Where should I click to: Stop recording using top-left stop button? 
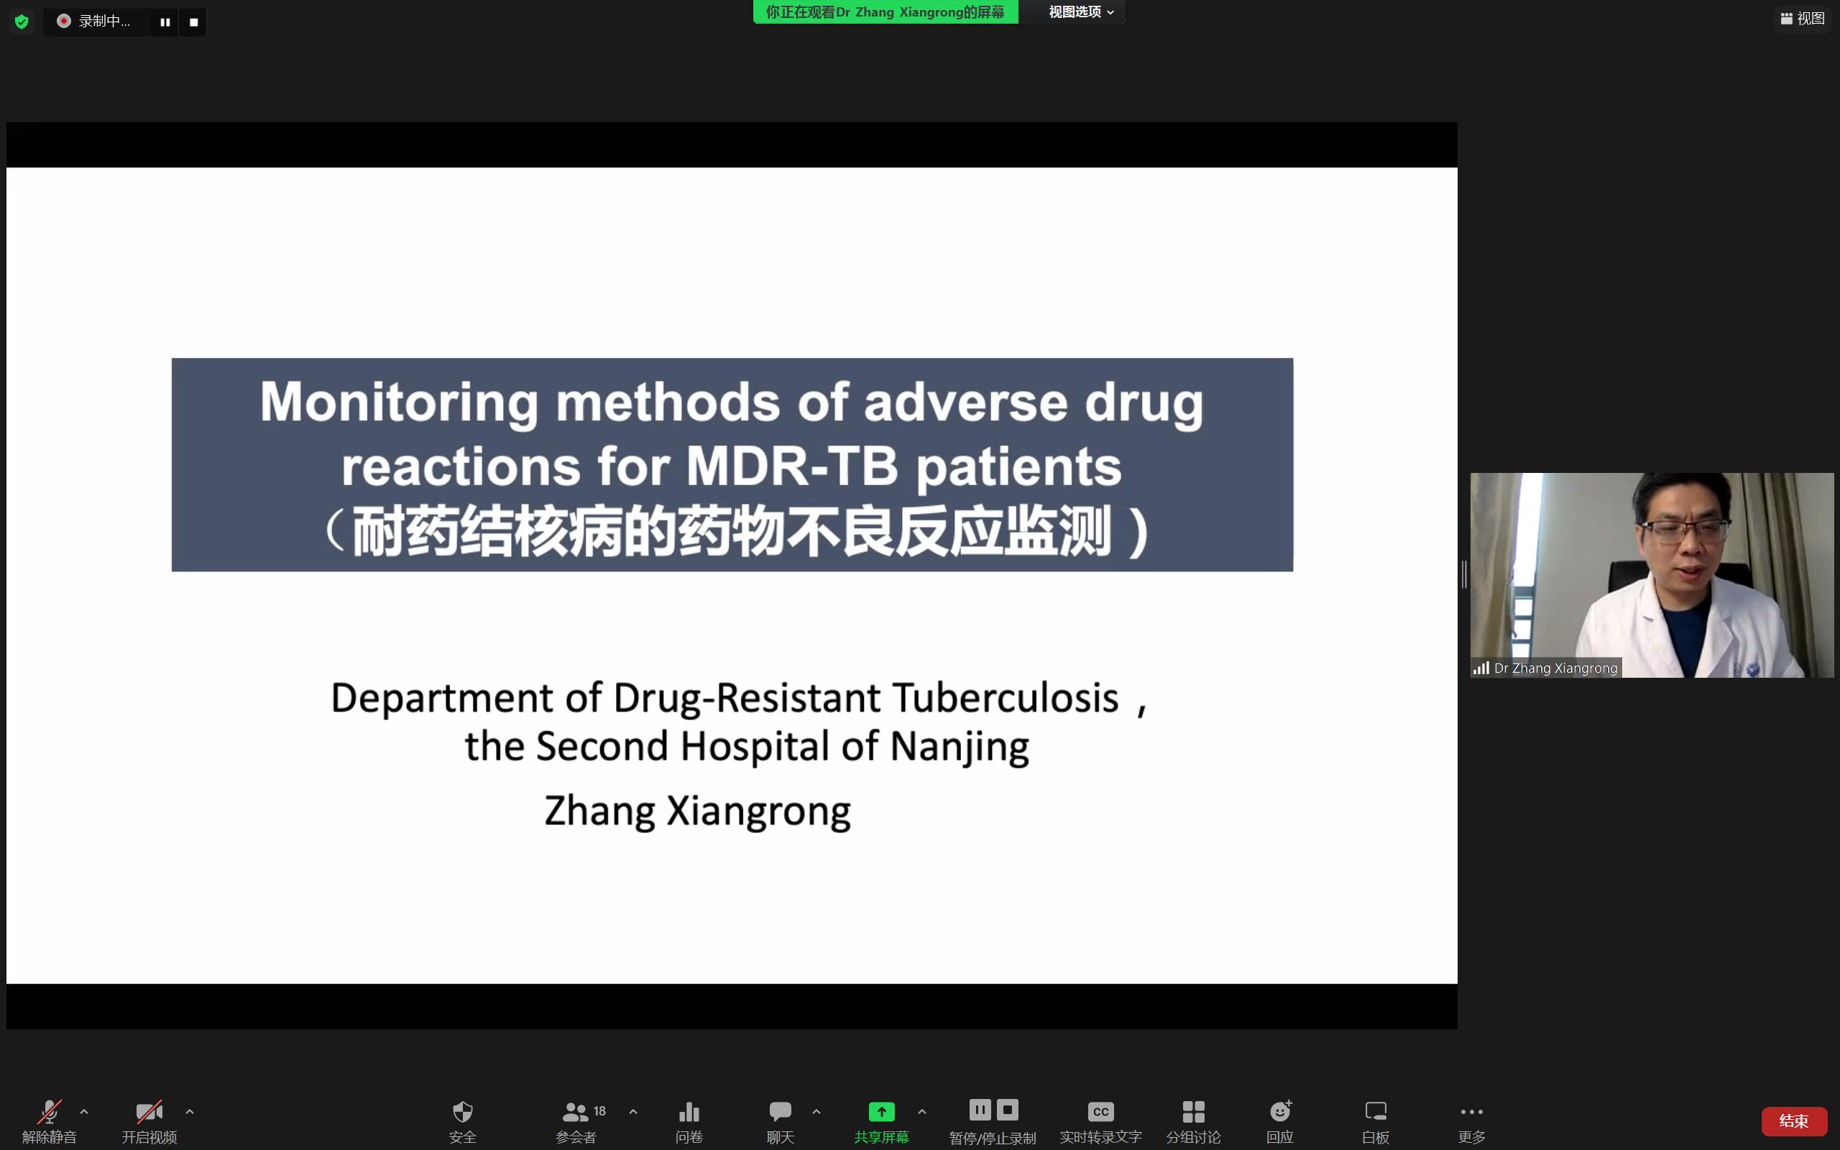pos(194,22)
